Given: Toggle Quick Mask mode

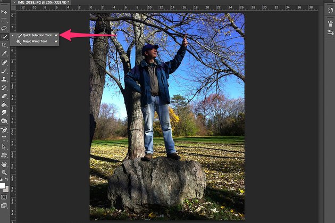Looking at the screenshot, I should click(x=4, y=197).
